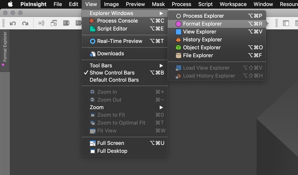Open Script Editor with green document icon
The height and width of the screenshot is (175, 298).
125,29
